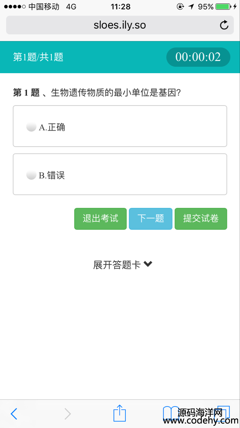The height and width of the screenshot is (428, 240).
Task: Tap the Safari back arrow
Action: pos(14,414)
